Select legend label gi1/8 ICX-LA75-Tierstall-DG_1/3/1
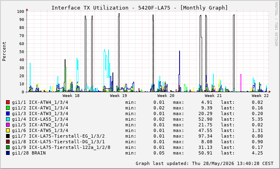280x169 pixels. click(58, 142)
